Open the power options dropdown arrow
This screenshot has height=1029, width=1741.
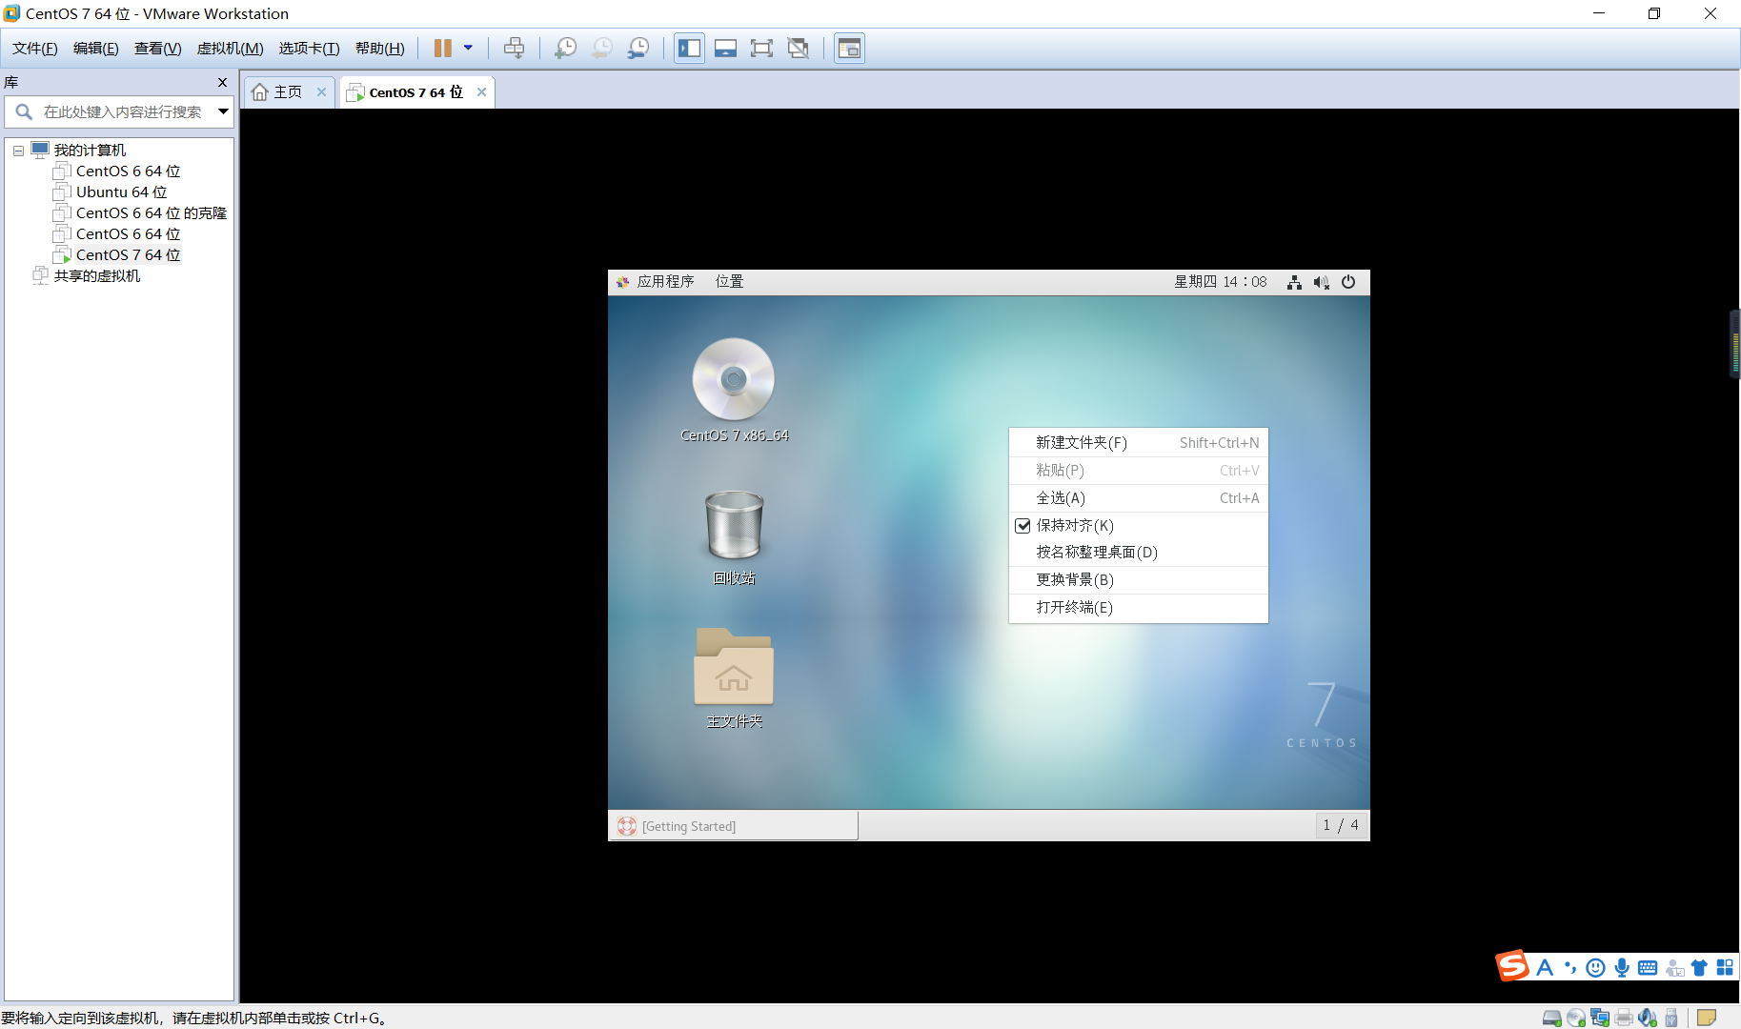pyautogui.click(x=468, y=48)
